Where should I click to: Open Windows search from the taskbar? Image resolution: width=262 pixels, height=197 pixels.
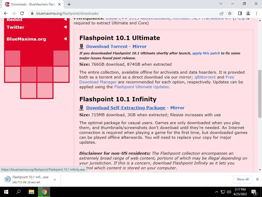tap(18, 192)
